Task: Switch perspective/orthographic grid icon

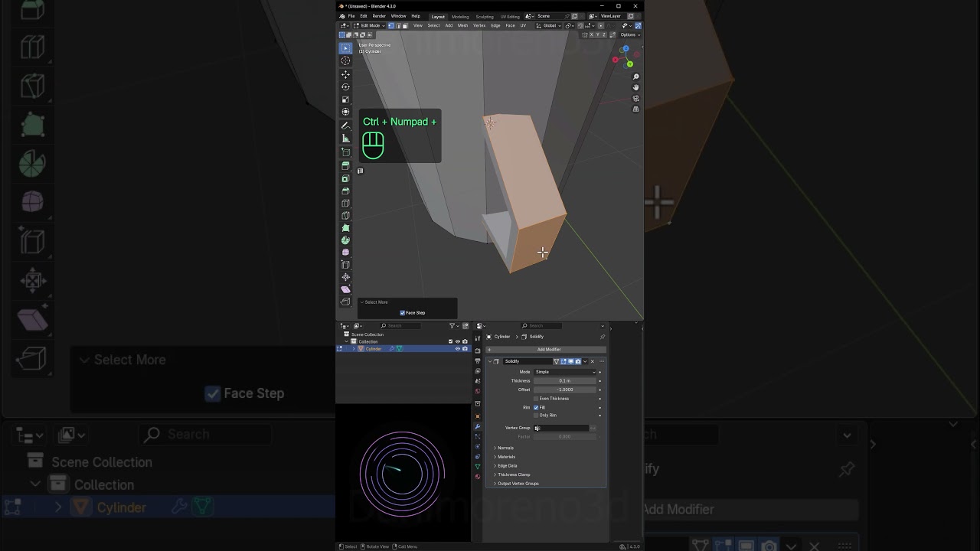Action: pyautogui.click(x=635, y=109)
